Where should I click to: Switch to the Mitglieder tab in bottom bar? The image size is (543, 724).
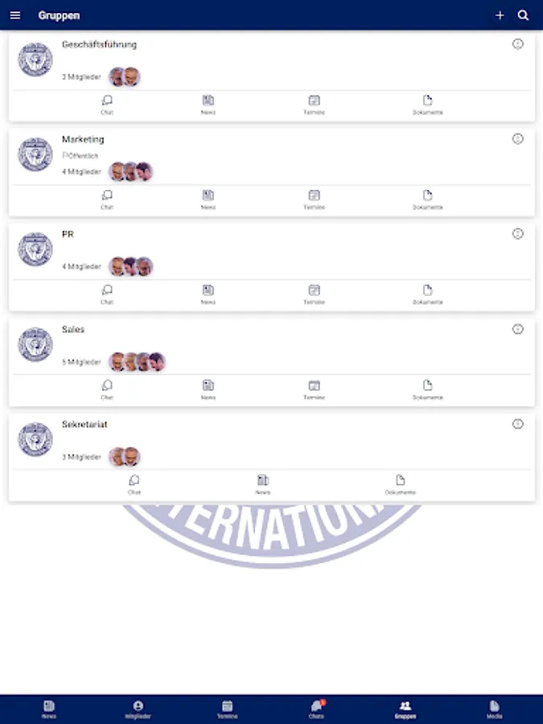(x=138, y=710)
